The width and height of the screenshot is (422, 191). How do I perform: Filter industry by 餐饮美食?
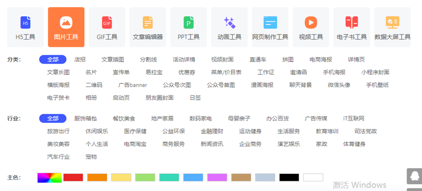[x=124, y=118]
